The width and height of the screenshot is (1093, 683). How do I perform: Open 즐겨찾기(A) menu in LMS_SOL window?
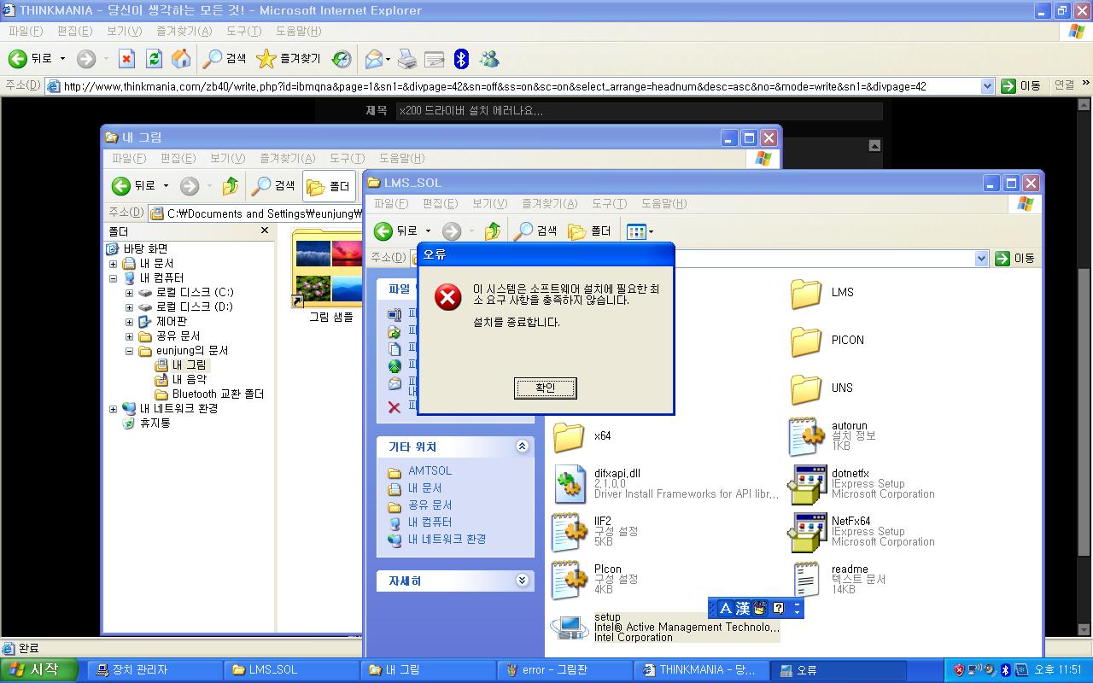(x=549, y=204)
